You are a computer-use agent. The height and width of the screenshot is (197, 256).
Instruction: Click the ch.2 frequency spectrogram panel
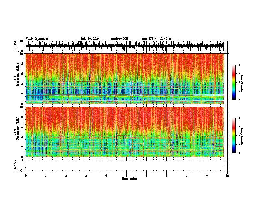125,132
